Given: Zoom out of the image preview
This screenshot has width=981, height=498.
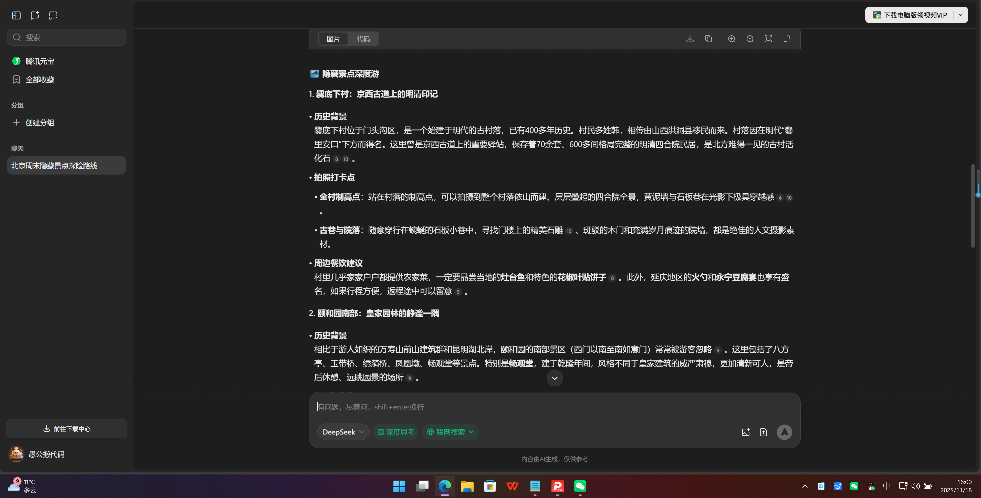Looking at the screenshot, I should [749, 38].
